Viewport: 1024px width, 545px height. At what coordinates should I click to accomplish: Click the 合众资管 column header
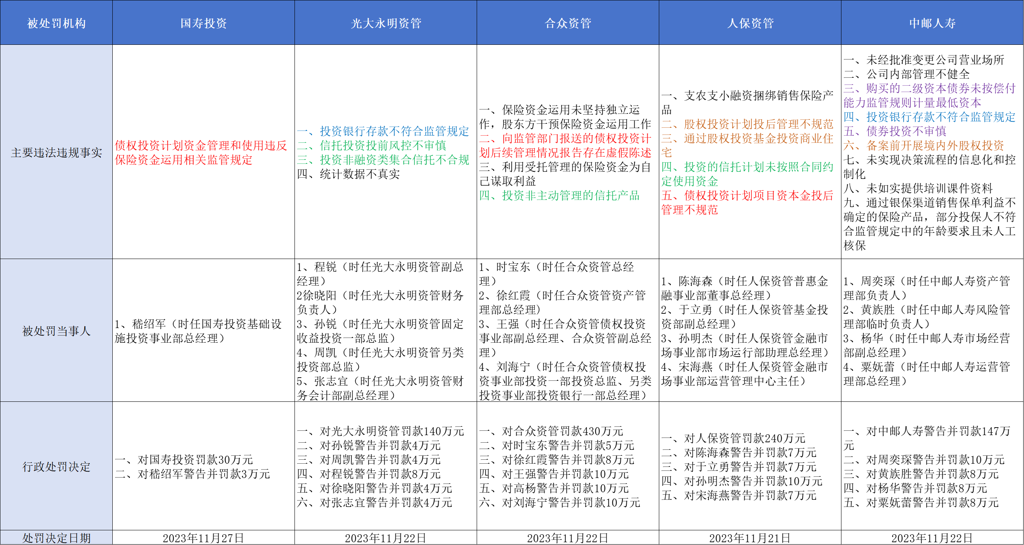(568, 23)
